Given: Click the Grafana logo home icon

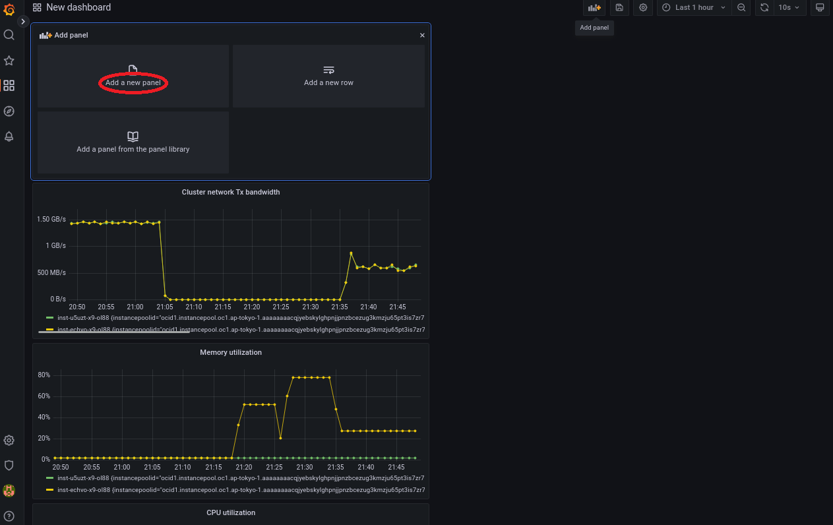Looking at the screenshot, I should (x=9, y=9).
